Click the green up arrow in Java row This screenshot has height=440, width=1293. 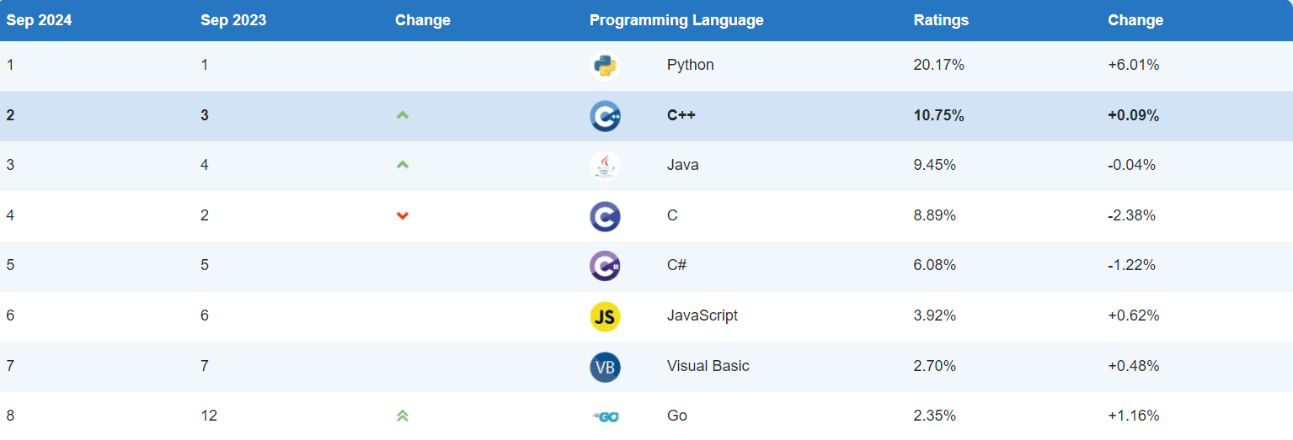pyautogui.click(x=403, y=166)
